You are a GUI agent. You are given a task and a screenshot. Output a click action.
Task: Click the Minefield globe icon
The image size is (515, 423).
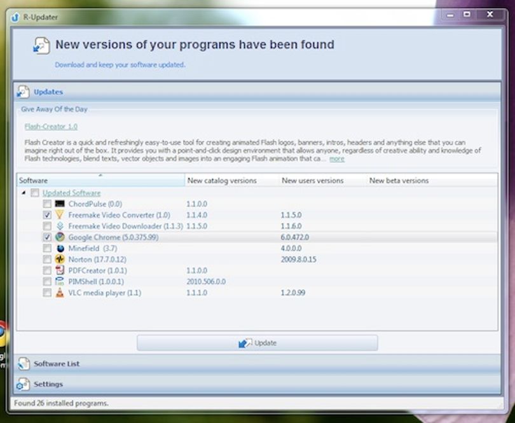(60, 248)
